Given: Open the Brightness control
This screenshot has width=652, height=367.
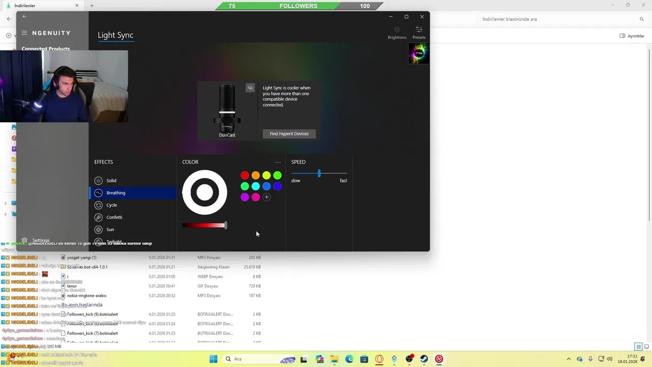Looking at the screenshot, I should point(397,33).
